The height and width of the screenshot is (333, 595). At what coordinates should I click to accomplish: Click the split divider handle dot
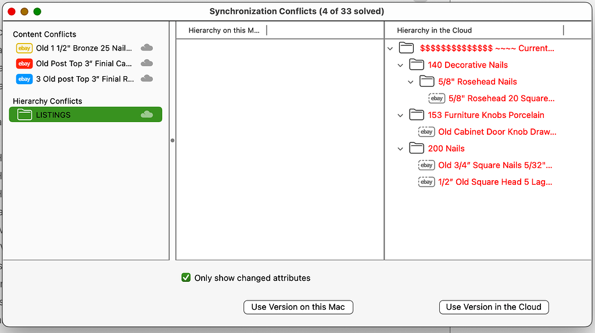tap(173, 141)
